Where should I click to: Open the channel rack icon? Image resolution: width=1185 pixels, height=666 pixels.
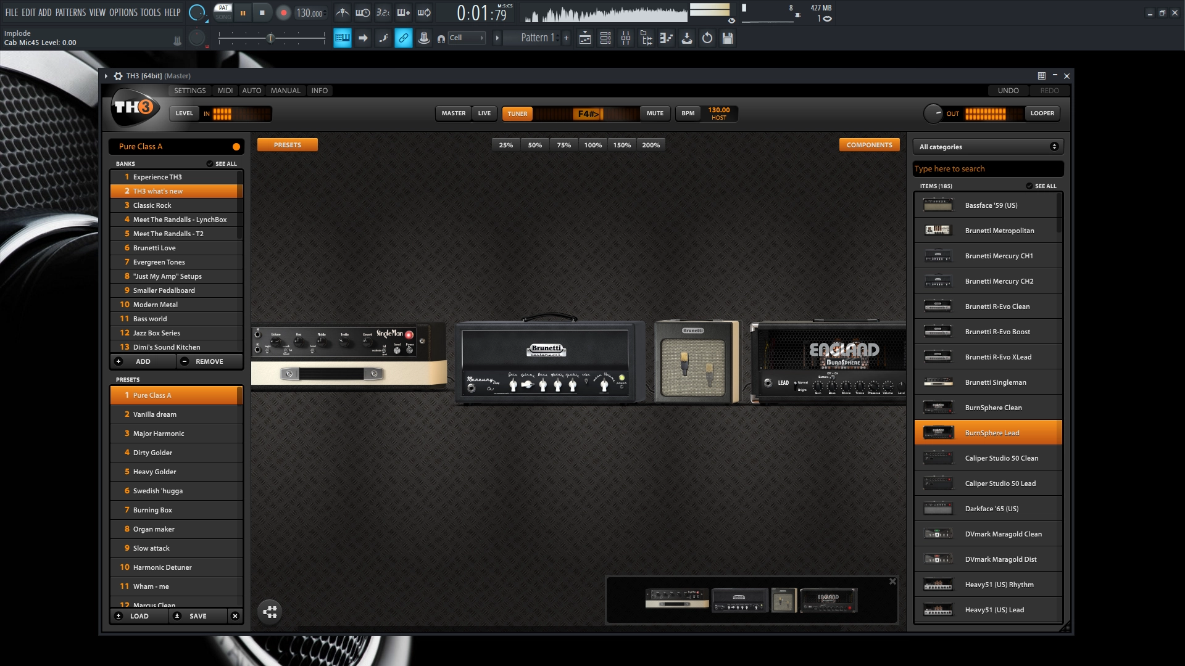605,38
